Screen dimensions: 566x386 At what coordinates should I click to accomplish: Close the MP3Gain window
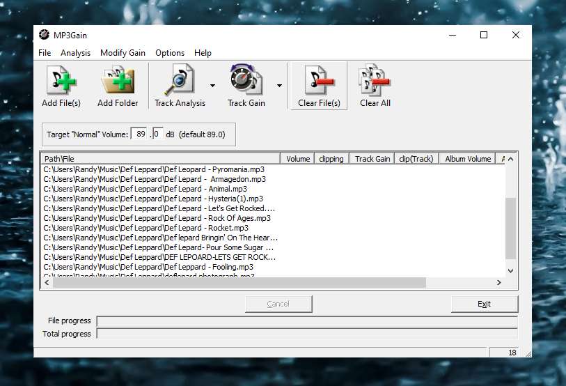tap(516, 35)
